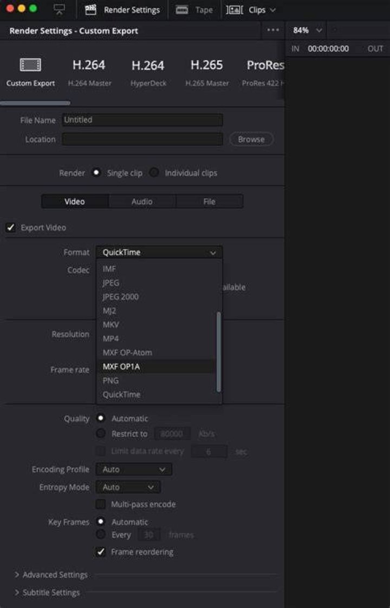The width and height of the screenshot is (390, 608).
Task: Enable the Multi-pass encode checkbox
Action: 101,504
